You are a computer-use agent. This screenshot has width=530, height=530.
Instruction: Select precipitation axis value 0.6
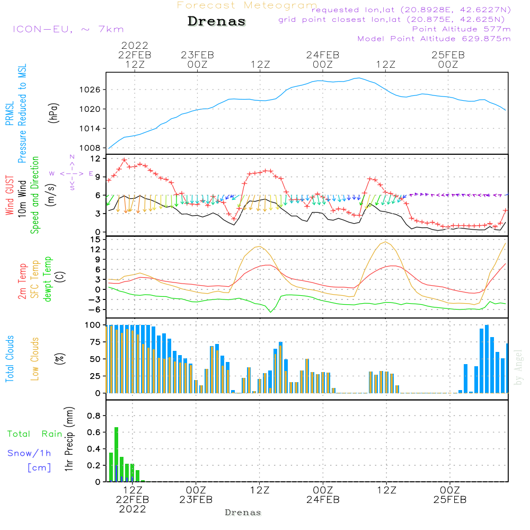94,432
